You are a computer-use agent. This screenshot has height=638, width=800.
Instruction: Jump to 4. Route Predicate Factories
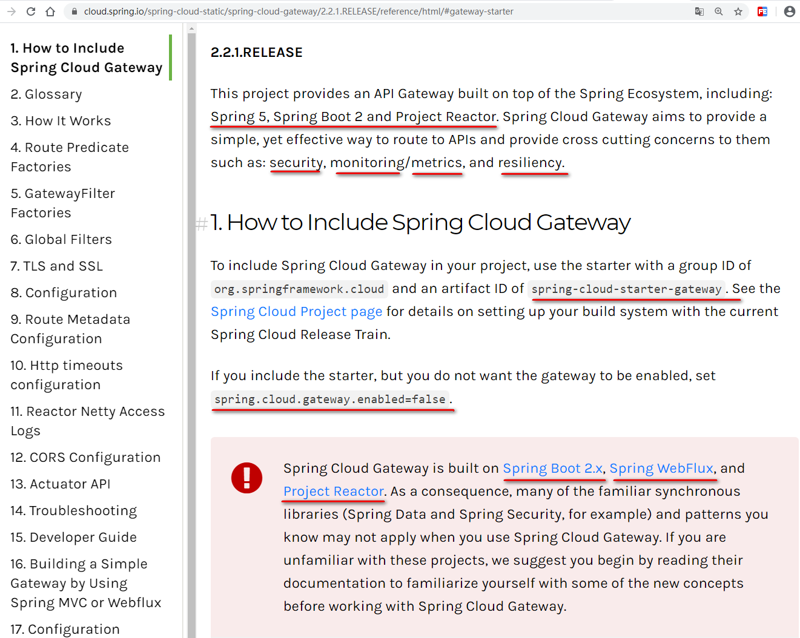tap(70, 157)
